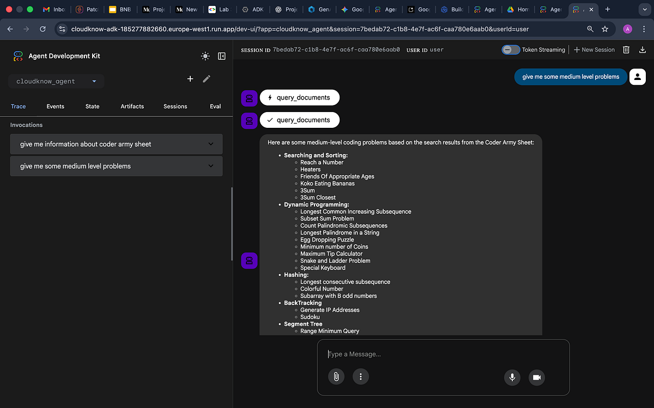Viewport: 654px width, 408px height.
Task: Switch to the Gmail Inbox browser tab
Action: tap(55, 9)
